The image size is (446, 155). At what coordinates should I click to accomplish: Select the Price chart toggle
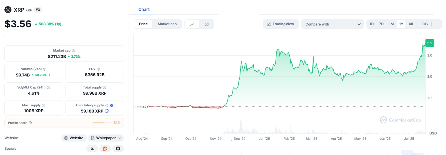coord(143,24)
